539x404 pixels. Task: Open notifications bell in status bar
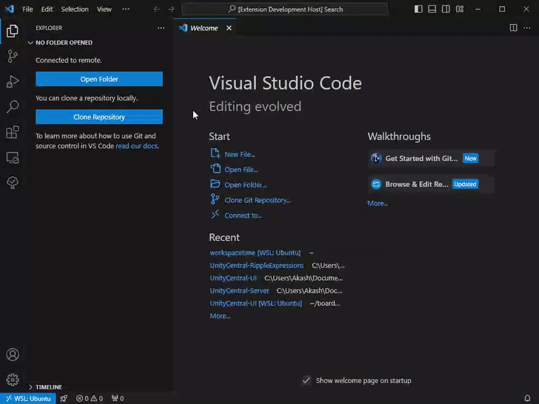point(528,398)
